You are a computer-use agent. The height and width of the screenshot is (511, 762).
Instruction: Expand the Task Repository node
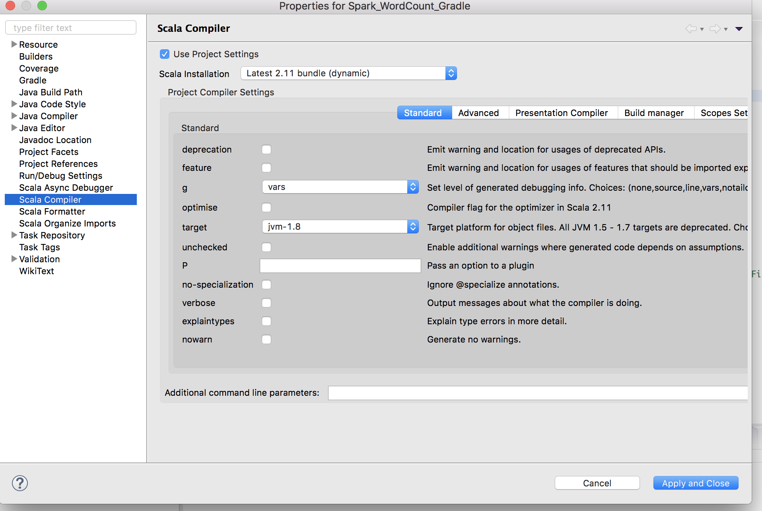pos(14,235)
